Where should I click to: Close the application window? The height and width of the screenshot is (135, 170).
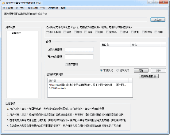(x=164, y=2)
